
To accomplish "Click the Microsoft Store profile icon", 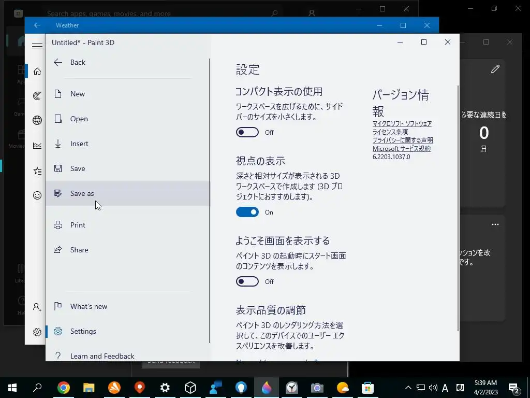I will 312,13.
